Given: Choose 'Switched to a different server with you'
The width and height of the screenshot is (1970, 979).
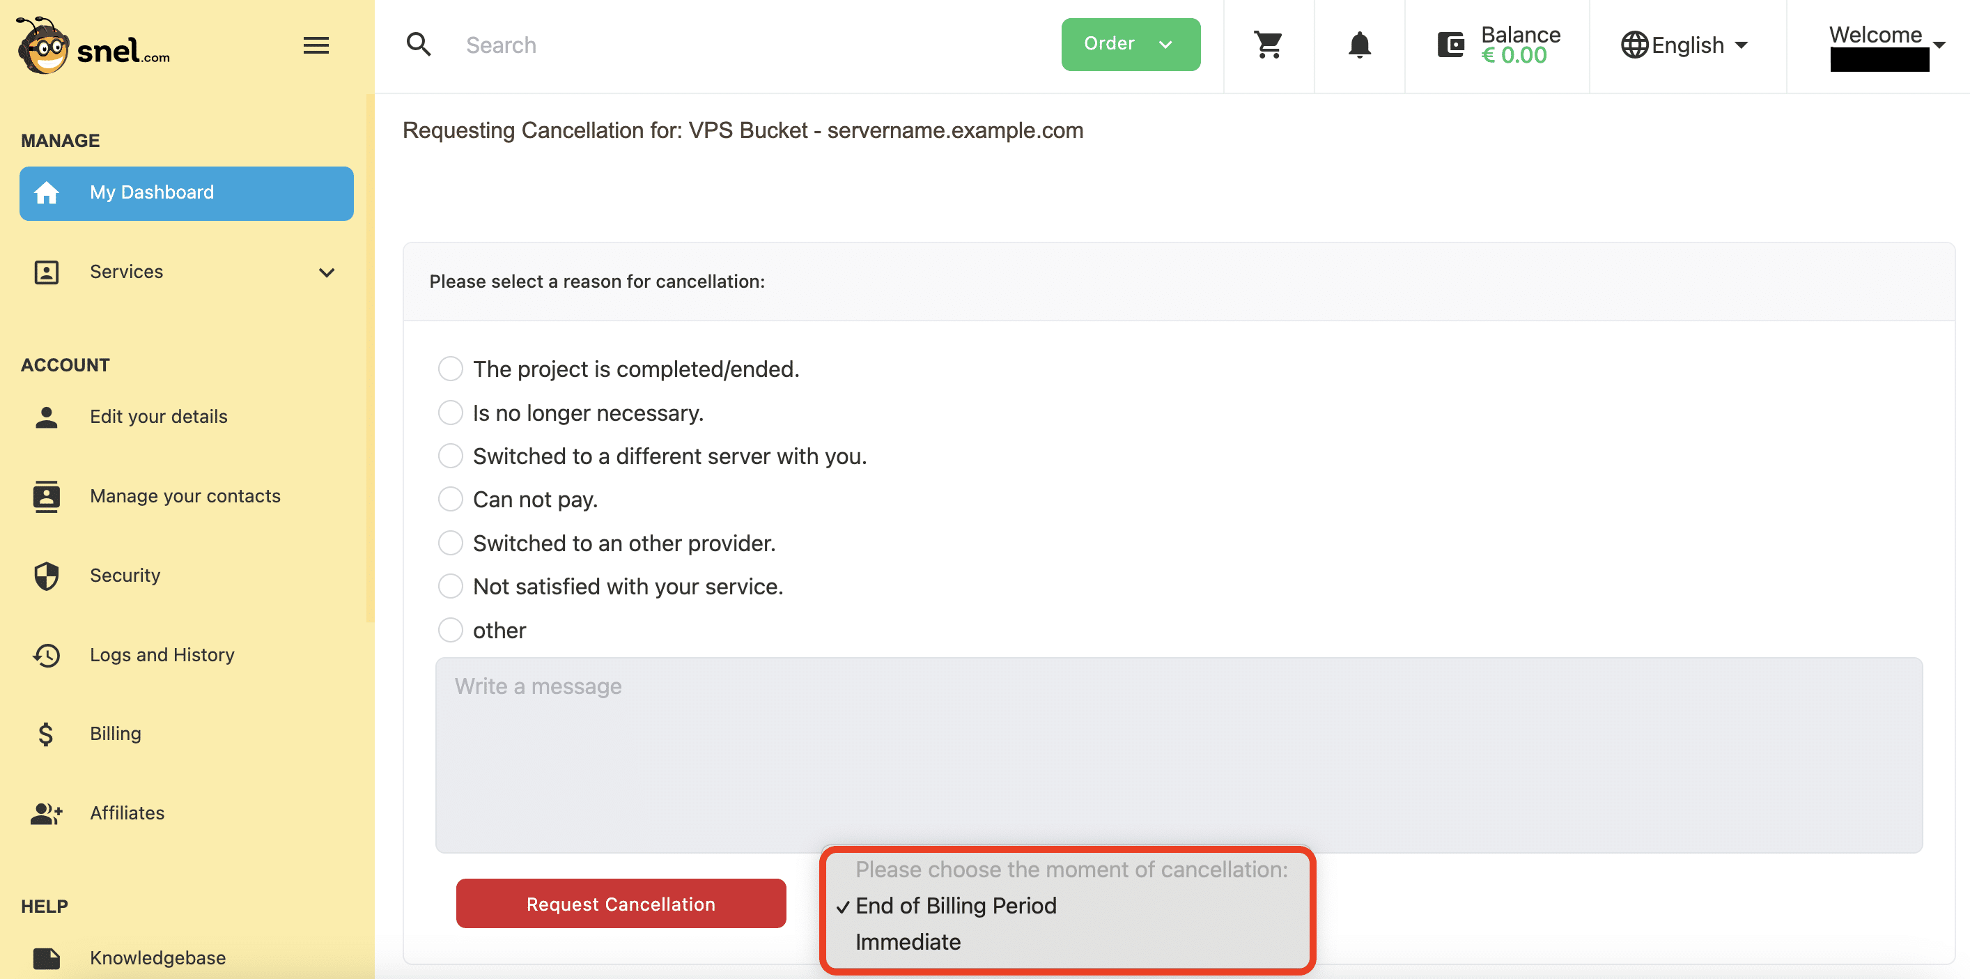Looking at the screenshot, I should coord(451,456).
